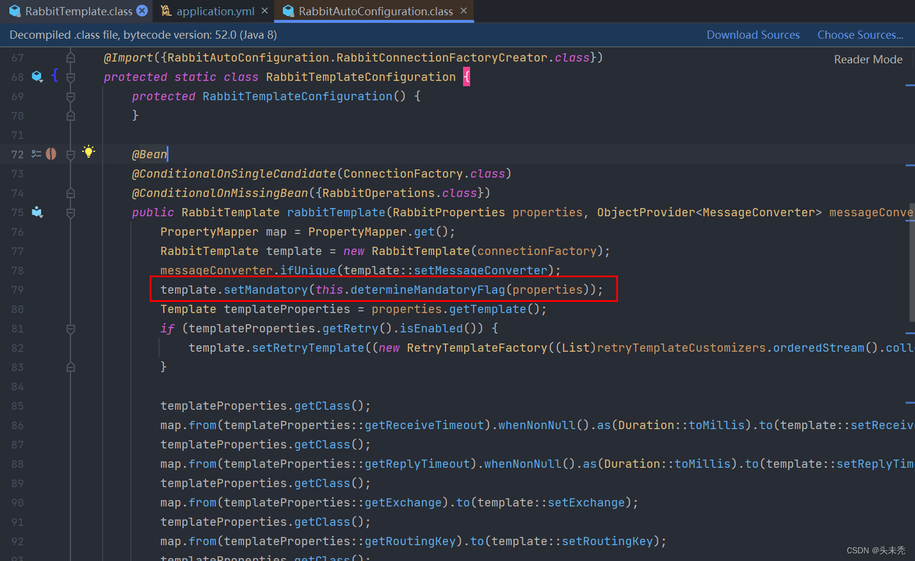Click @ConditionalOnSingleCandidate on line 73
This screenshot has width=915, height=561.
[234, 174]
